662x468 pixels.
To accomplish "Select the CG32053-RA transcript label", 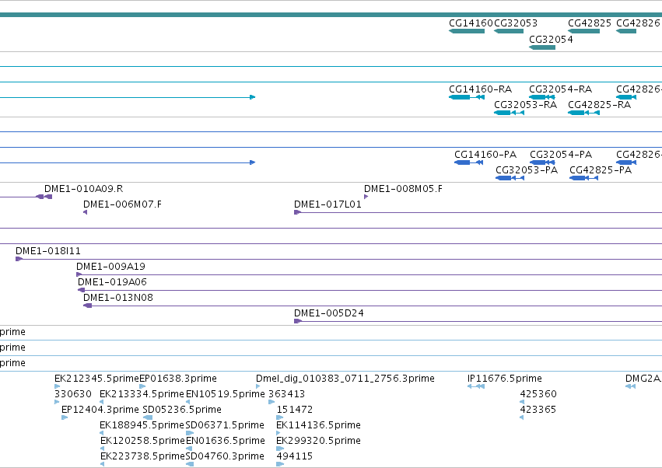I will pos(526,105).
